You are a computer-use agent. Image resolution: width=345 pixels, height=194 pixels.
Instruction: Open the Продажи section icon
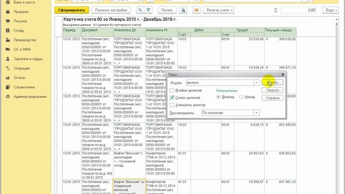[8, 12]
